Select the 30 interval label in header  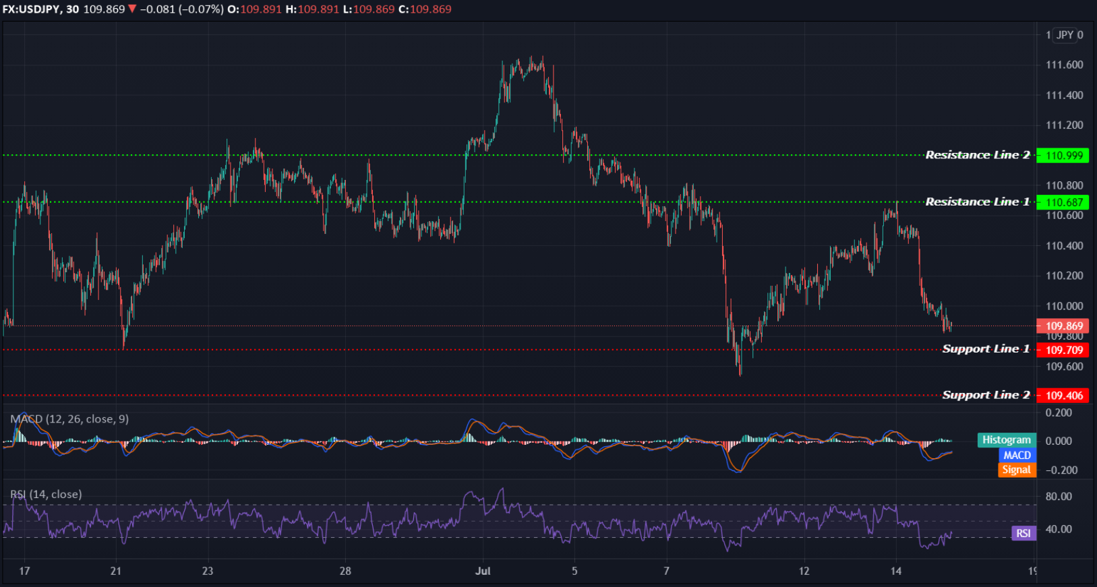coord(73,9)
